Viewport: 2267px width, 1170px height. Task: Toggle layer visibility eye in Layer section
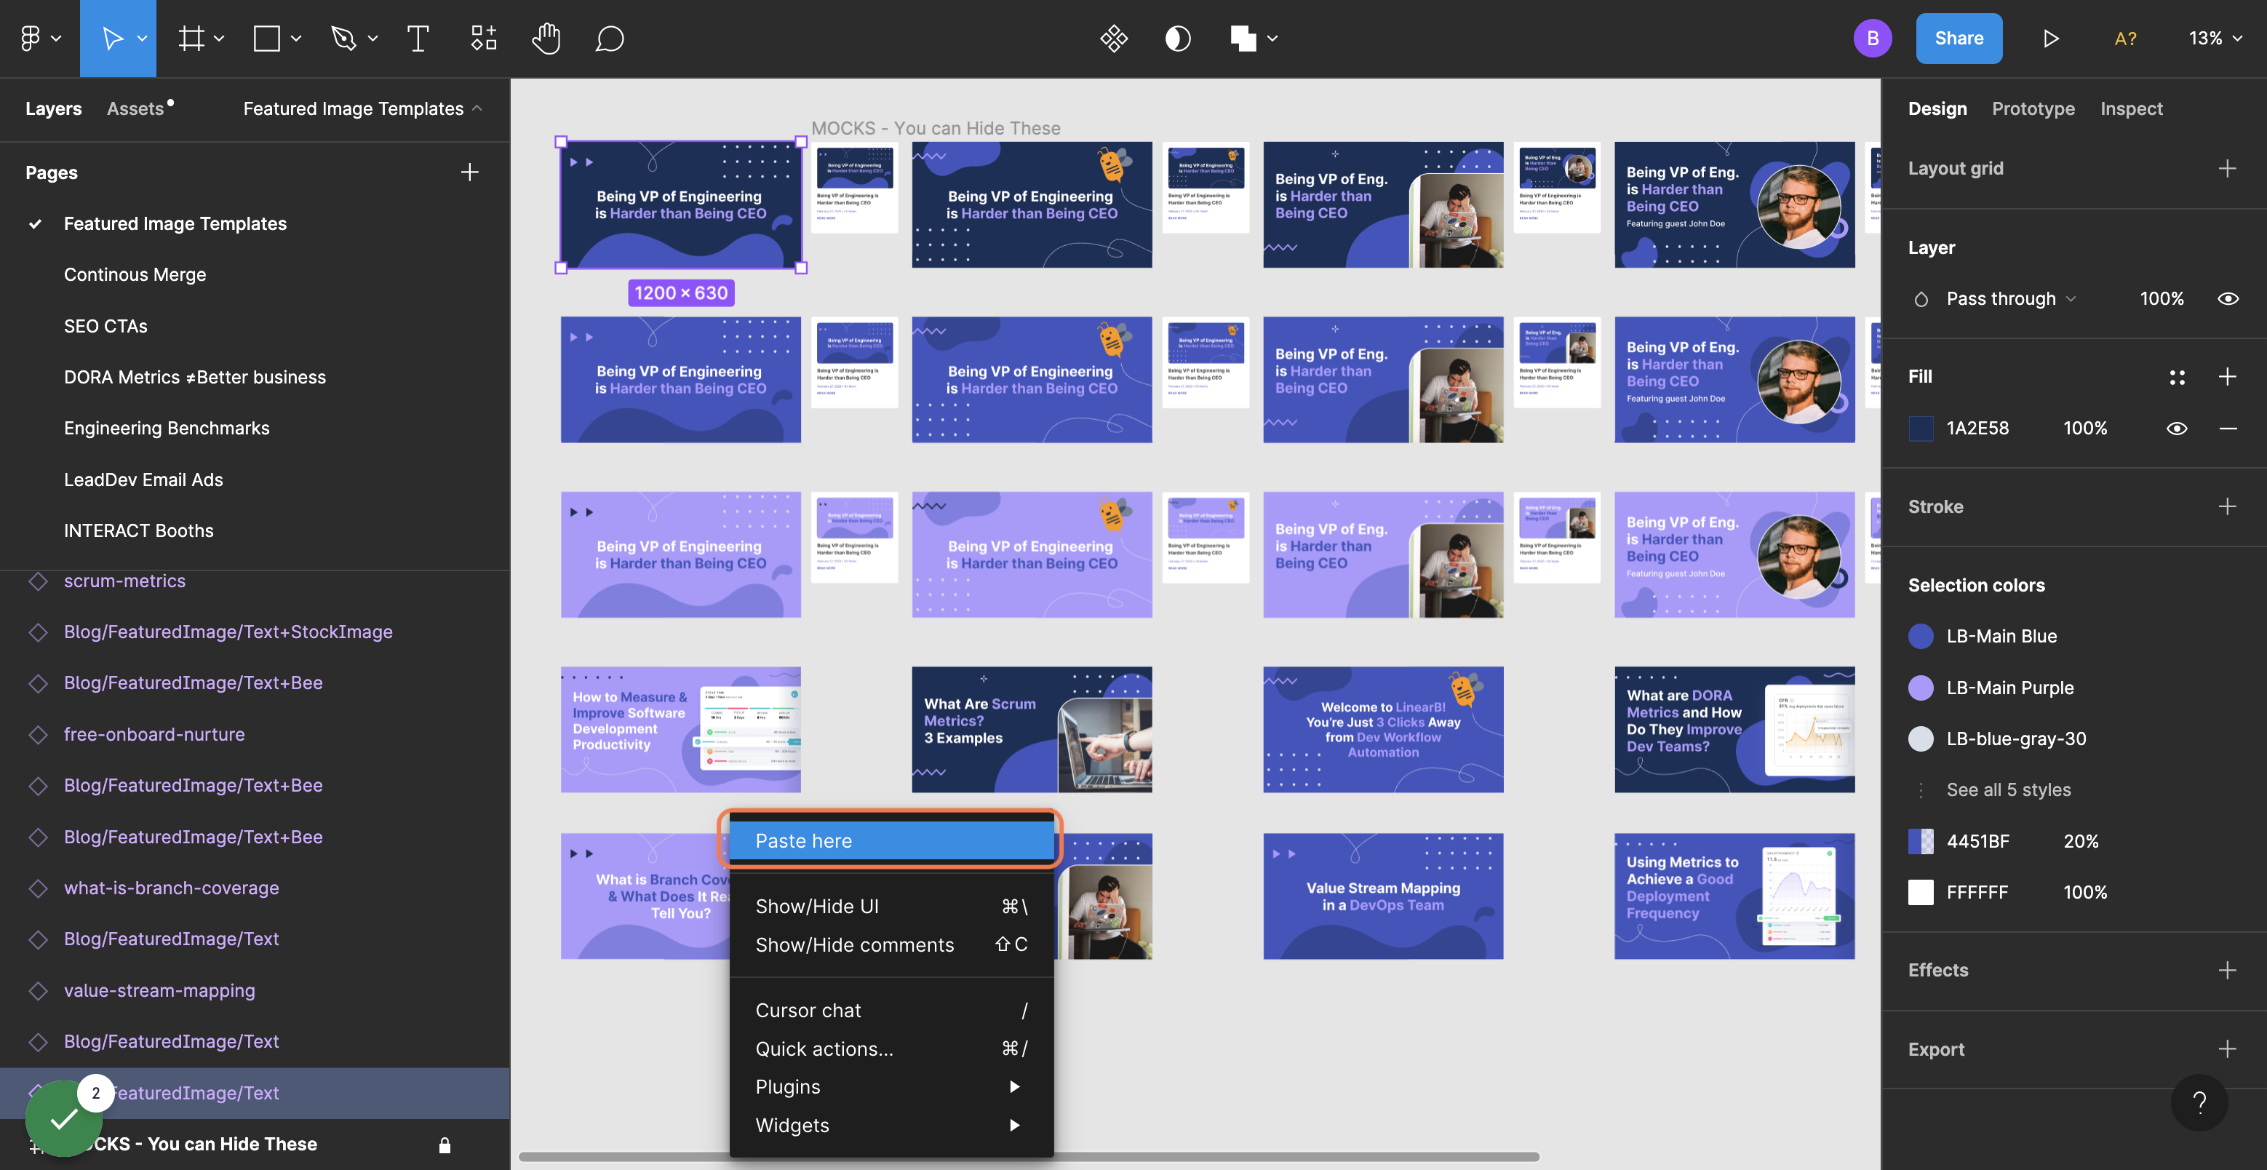pos(2228,298)
